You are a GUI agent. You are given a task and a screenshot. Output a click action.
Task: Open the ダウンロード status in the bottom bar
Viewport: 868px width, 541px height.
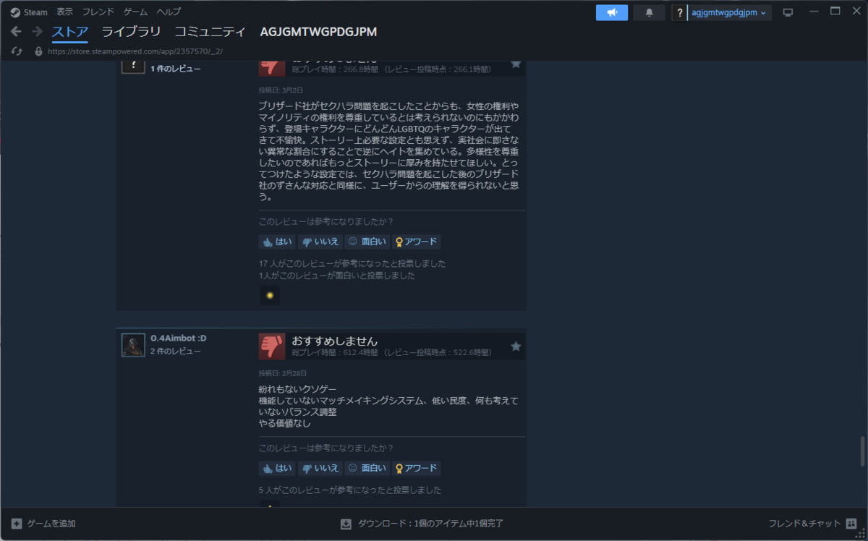tap(422, 524)
